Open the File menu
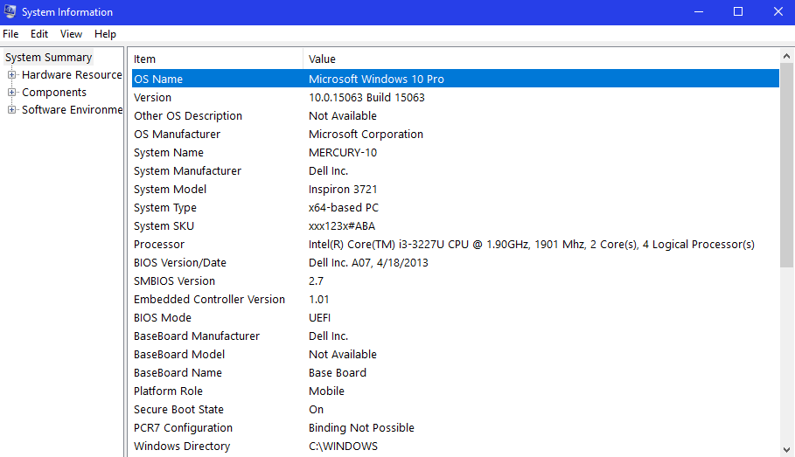Screen dimensions: 795x457 pyautogui.click(x=10, y=34)
